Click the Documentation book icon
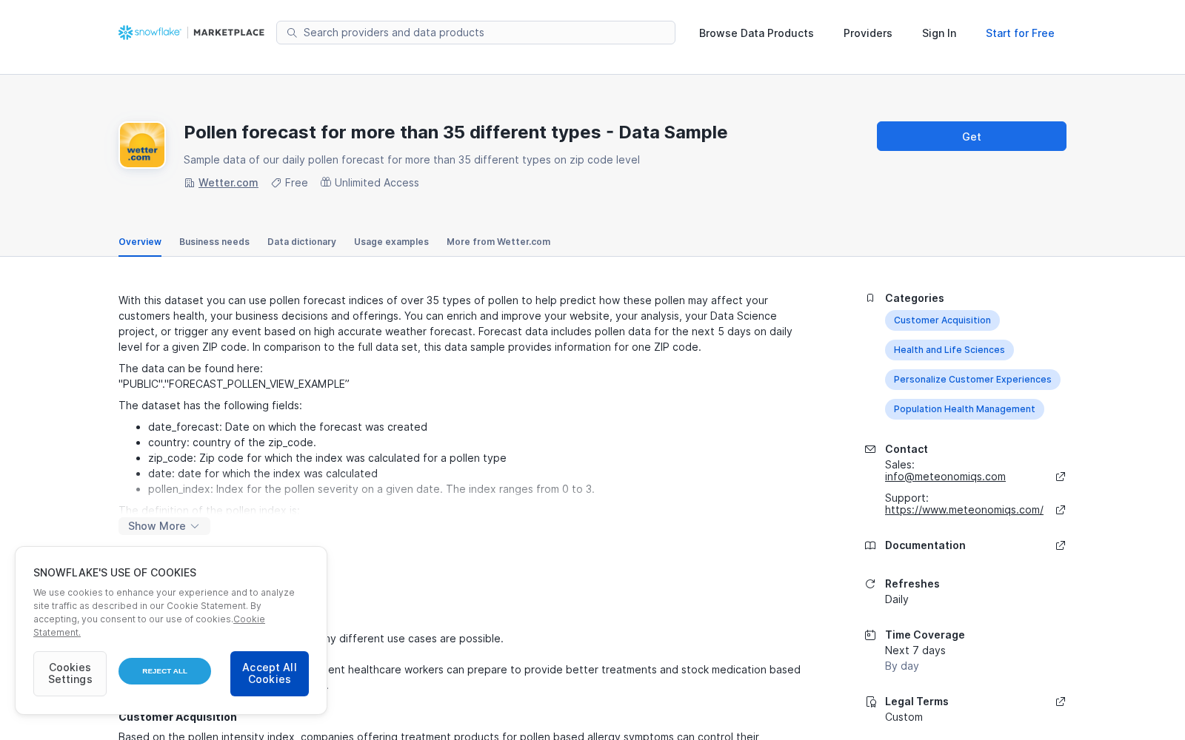The height and width of the screenshot is (740, 1185). pos(870,545)
